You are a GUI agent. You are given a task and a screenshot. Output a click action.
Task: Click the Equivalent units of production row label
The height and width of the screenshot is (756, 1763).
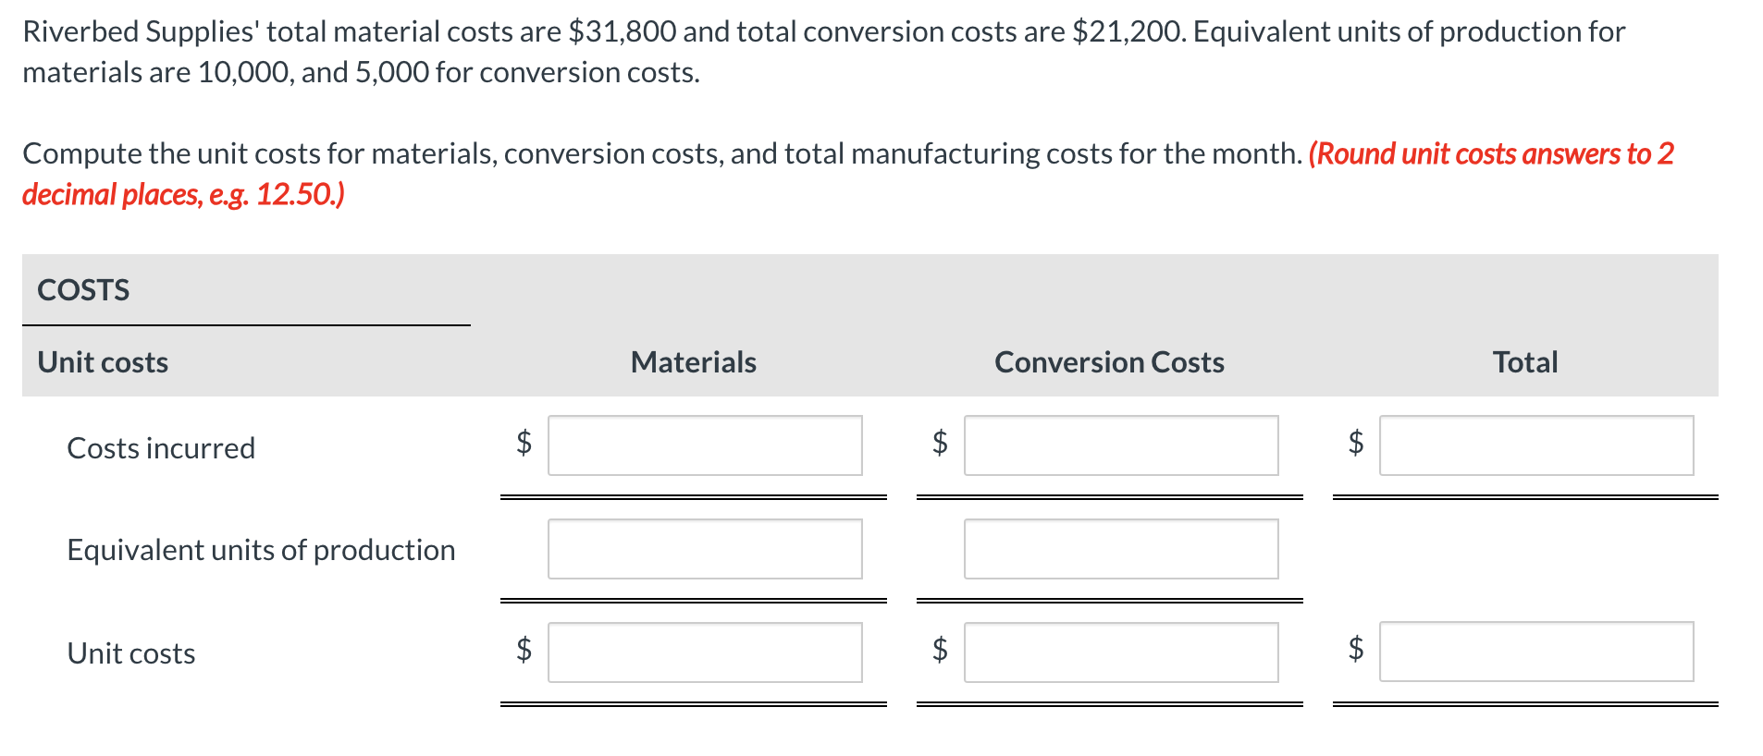click(261, 549)
